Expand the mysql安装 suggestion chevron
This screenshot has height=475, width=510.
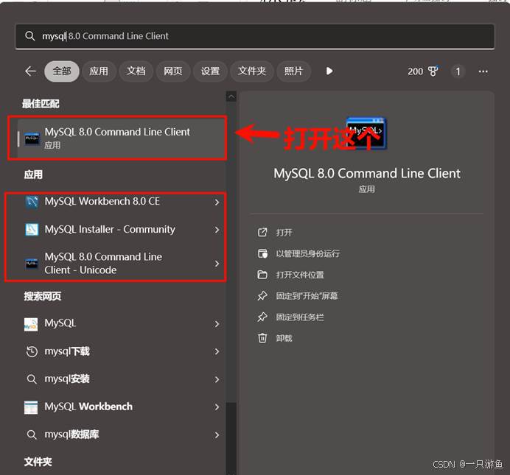point(217,379)
